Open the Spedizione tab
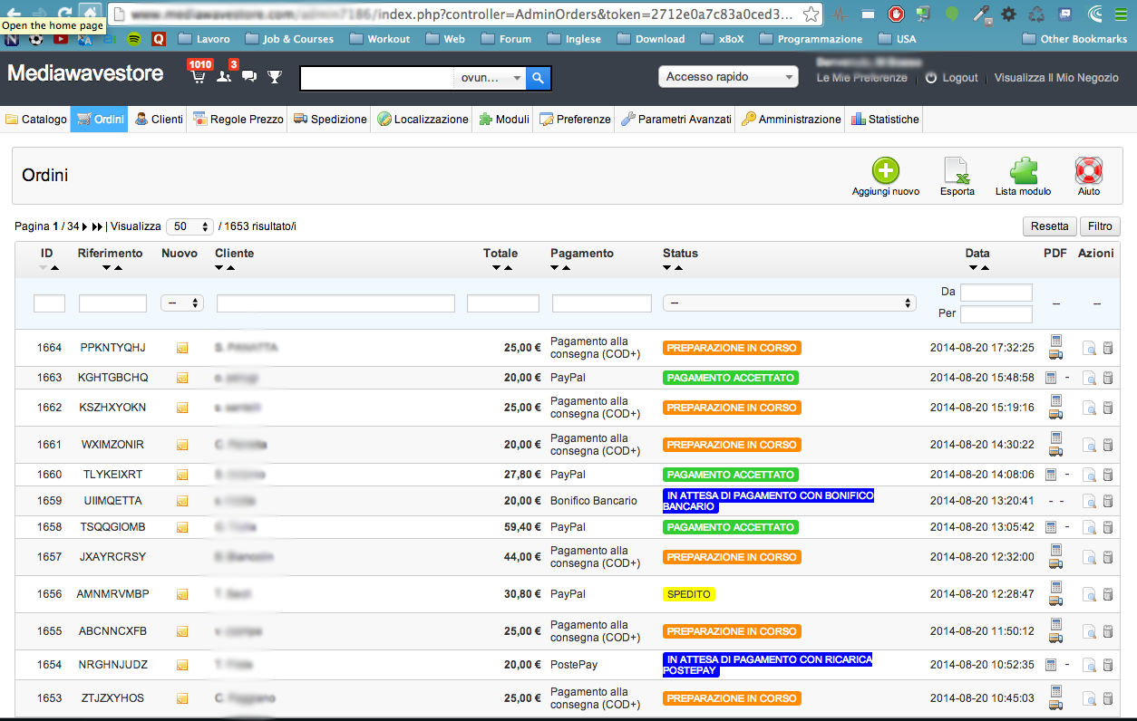The image size is (1137, 721). click(x=330, y=120)
